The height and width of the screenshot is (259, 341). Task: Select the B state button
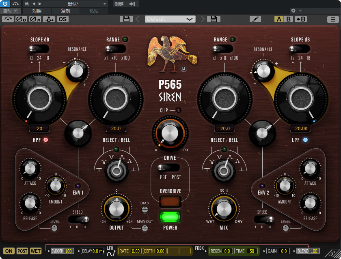[x=288, y=19]
